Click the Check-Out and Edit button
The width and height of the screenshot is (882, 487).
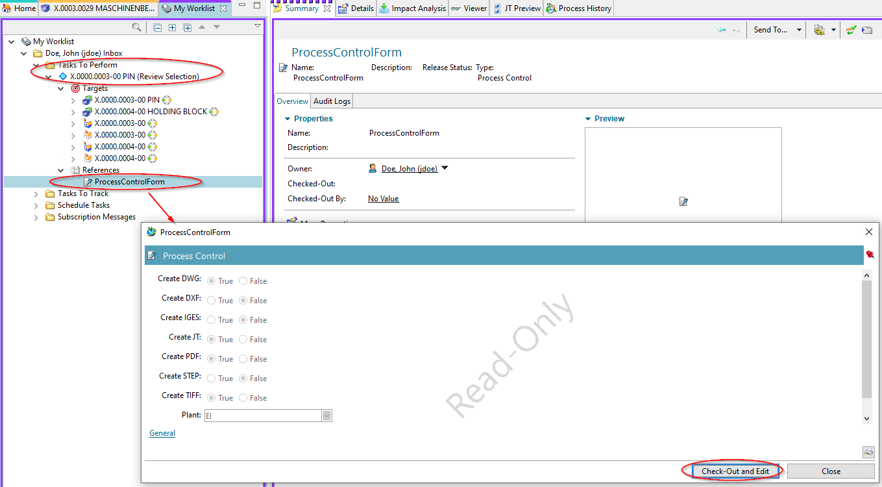click(x=735, y=471)
